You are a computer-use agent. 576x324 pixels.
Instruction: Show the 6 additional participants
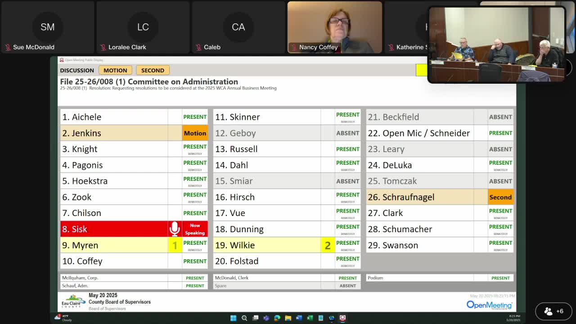tap(553, 311)
